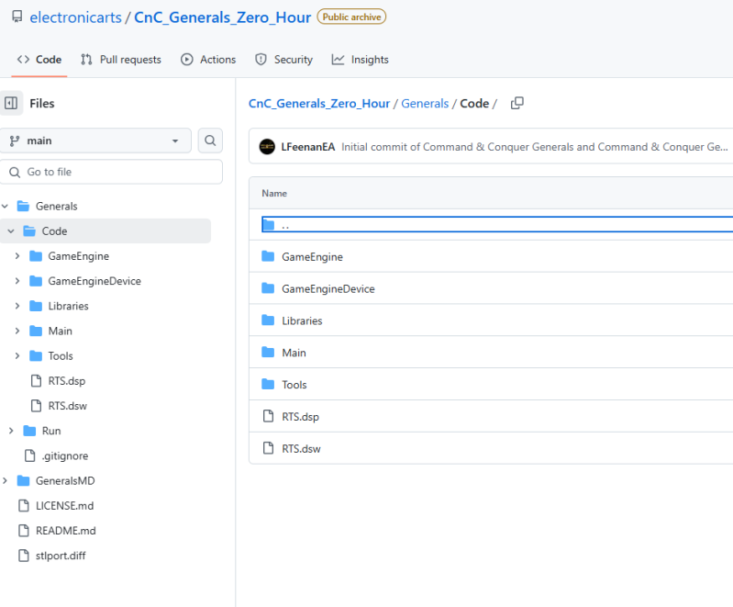Click the folder icon of GameEngine list row

268,256
